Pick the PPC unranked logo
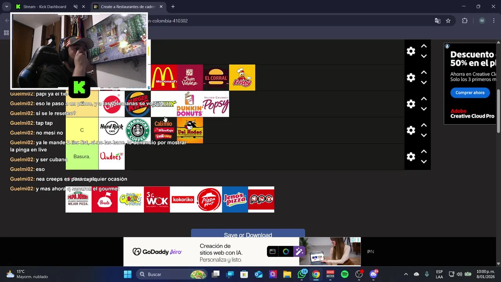Image resolution: width=501 pixels, height=282 pixels. (x=261, y=199)
